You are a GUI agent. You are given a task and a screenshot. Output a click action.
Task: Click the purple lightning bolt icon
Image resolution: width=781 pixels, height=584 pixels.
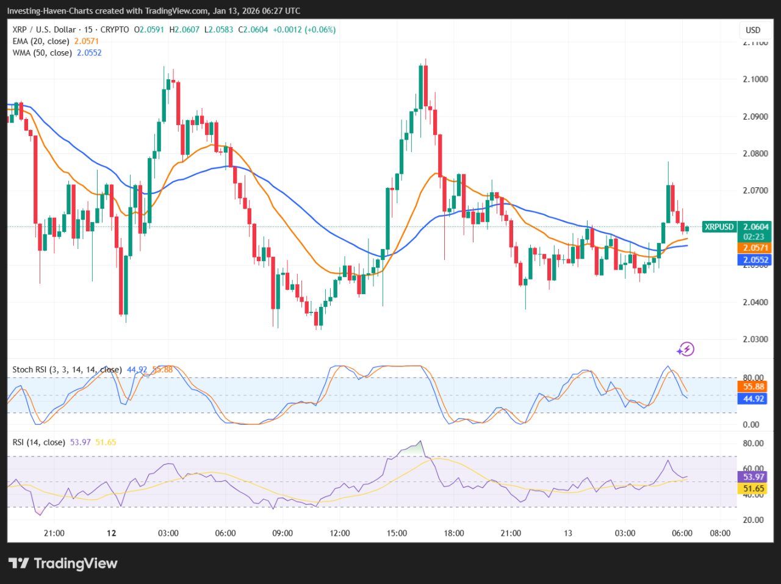[x=686, y=349]
